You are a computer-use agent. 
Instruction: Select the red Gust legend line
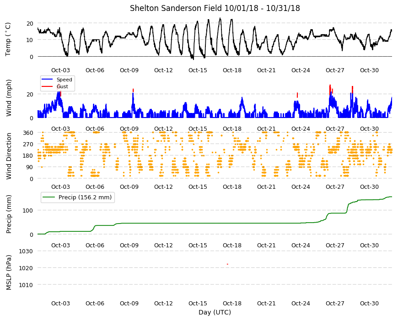click(x=47, y=86)
